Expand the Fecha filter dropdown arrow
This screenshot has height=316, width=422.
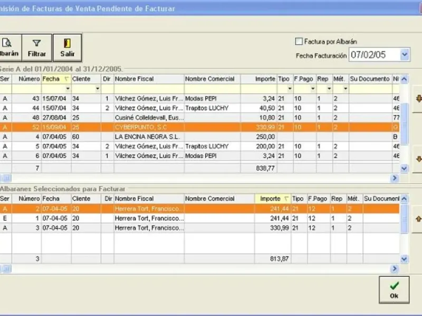[68, 88]
